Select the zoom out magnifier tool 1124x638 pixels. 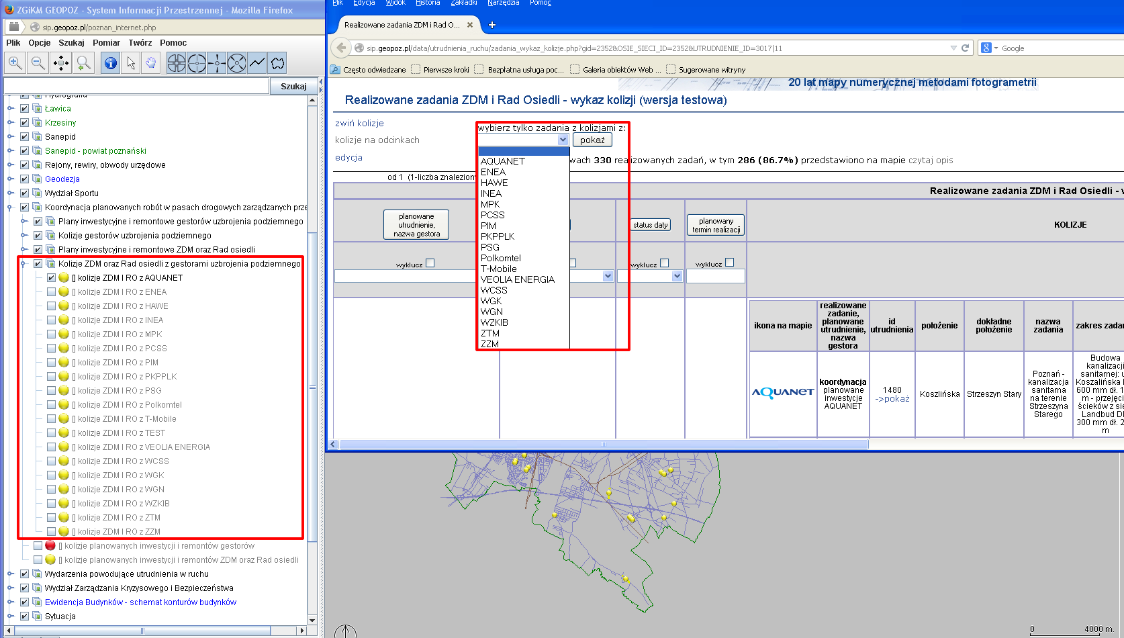click(x=38, y=63)
